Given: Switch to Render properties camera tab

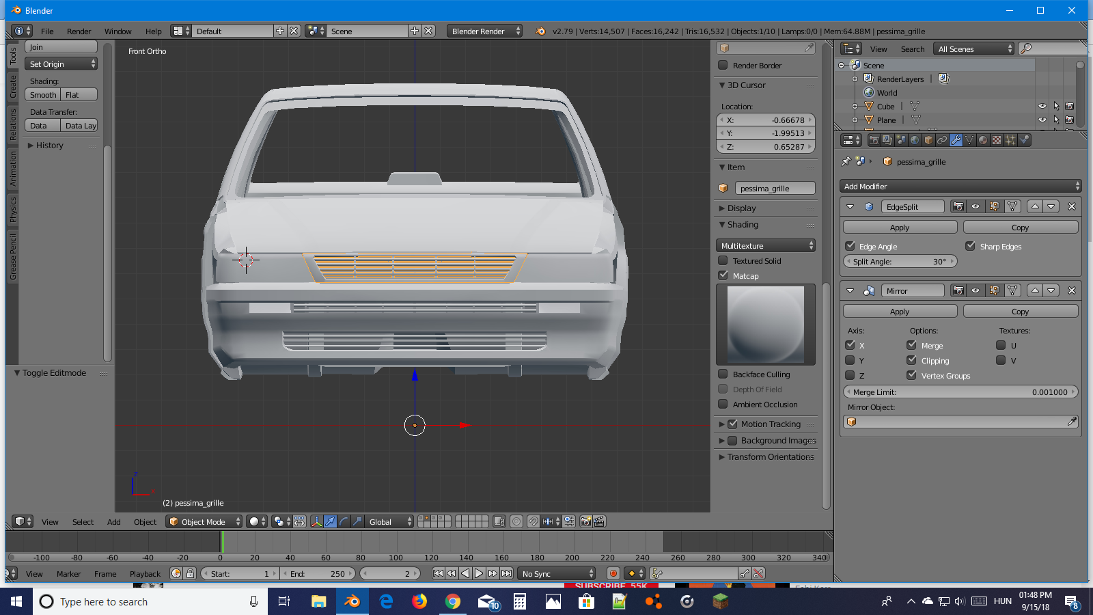Looking at the screenshot, I should (874, 140).
